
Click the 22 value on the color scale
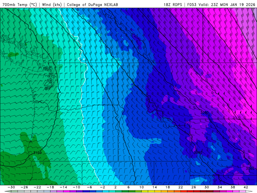click(x=181, y=187)
